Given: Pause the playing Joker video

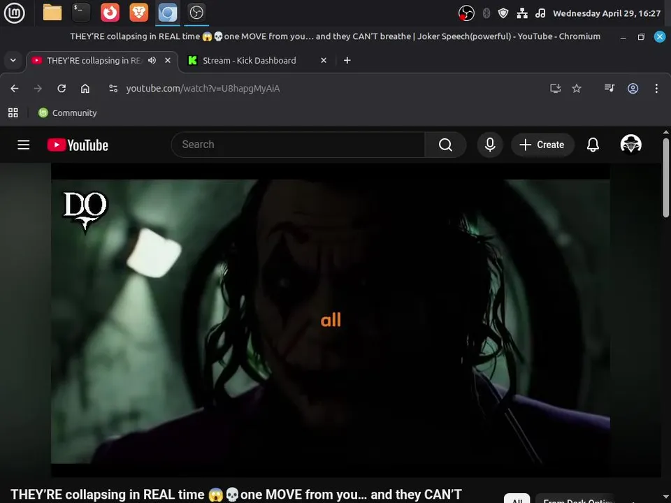Looking at the screenshot, I should pyautogui.click(x=331, y=321).
